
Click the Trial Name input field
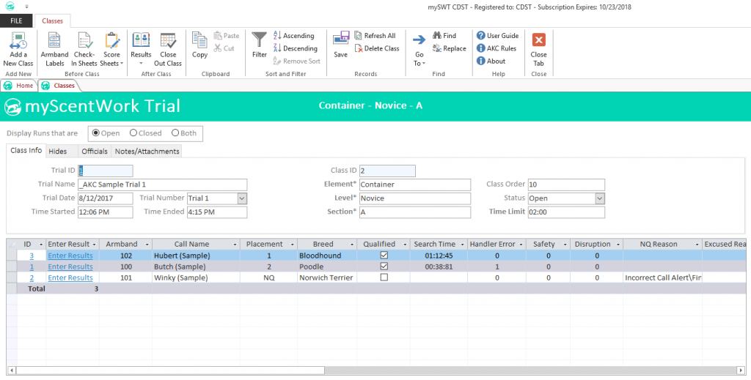pos(163,185)
